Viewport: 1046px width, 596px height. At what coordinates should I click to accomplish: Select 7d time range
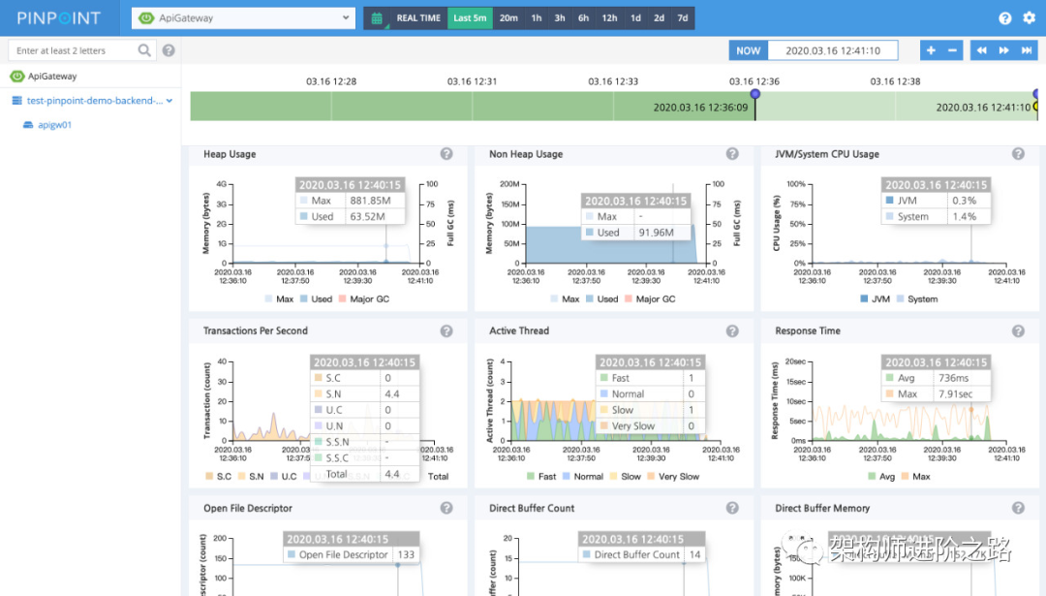[683, 18]
